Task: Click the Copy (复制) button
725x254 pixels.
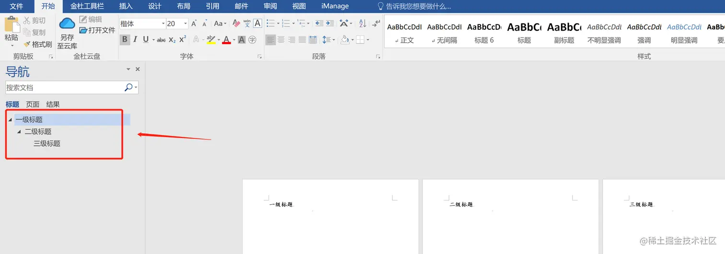Action: coord(35,33)
